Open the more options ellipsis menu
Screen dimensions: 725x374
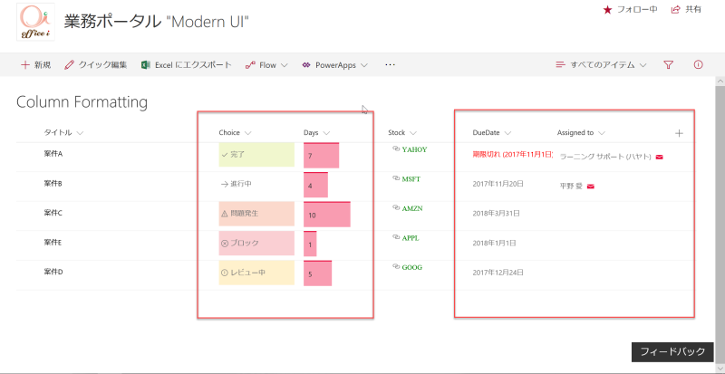tap(390, 64)
